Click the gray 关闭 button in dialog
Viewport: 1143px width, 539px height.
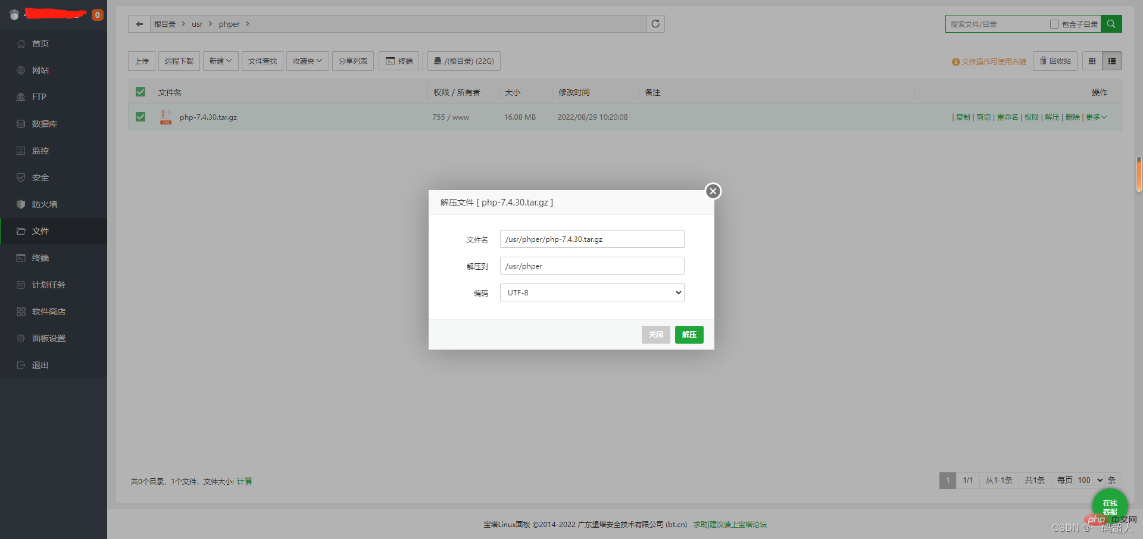point(656,335)
